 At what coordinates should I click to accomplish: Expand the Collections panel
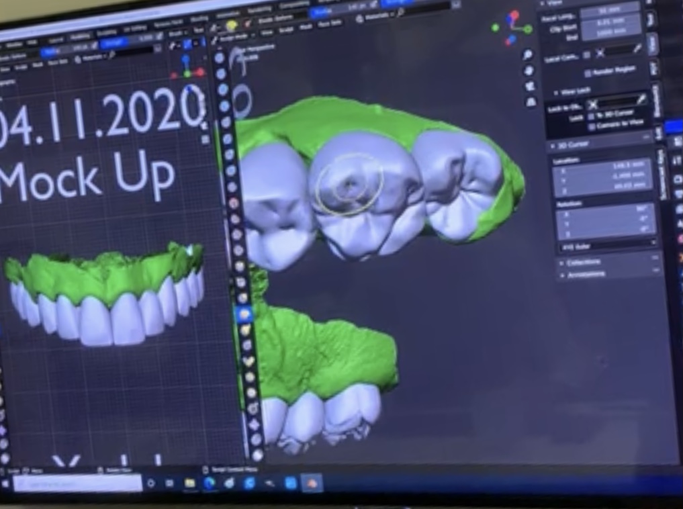pos(562,263)
